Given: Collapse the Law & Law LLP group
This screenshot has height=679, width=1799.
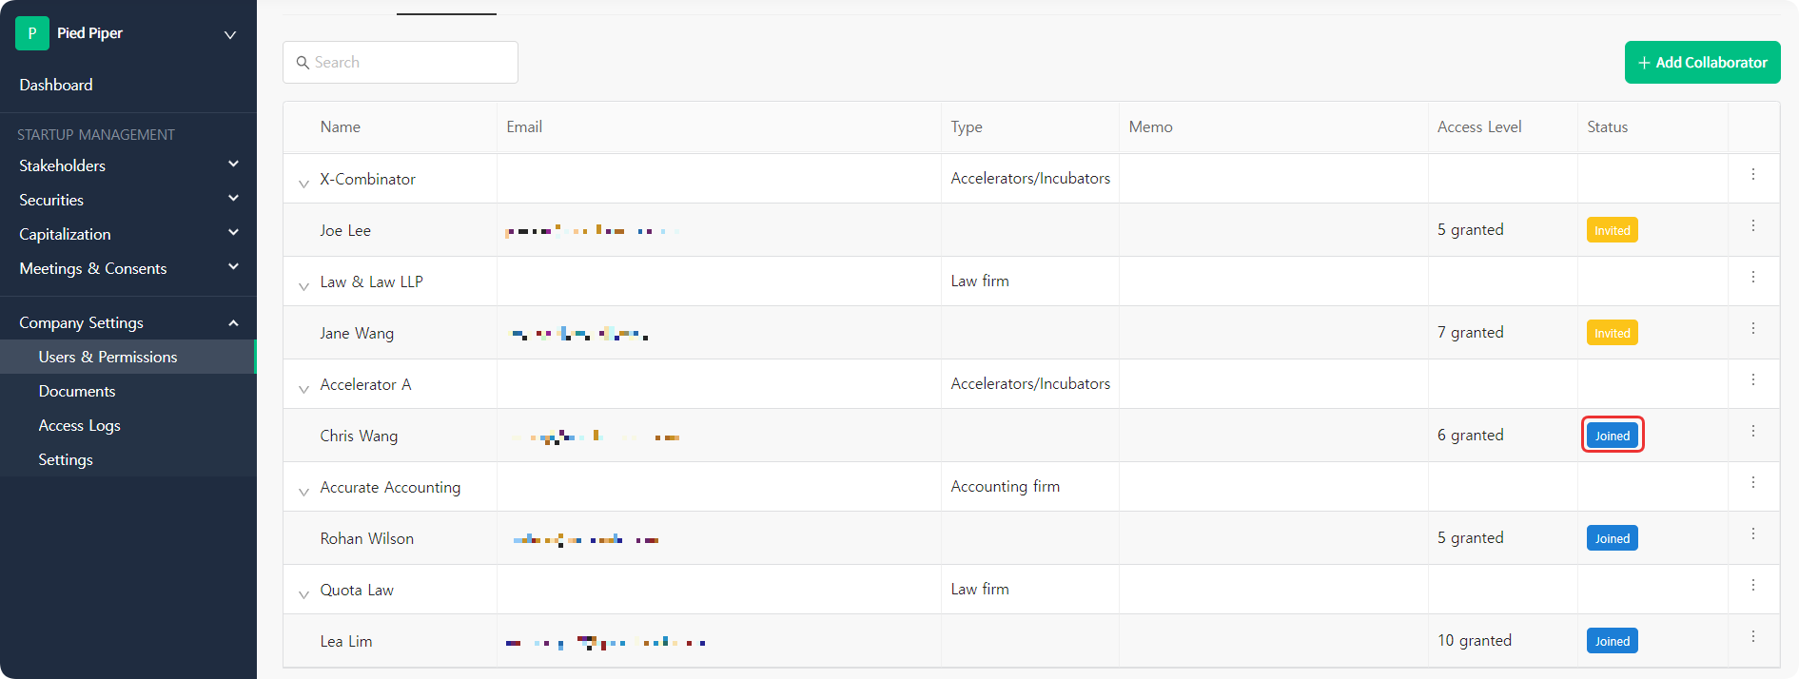Looking at the screenshot, I should (x=303, y=286).
